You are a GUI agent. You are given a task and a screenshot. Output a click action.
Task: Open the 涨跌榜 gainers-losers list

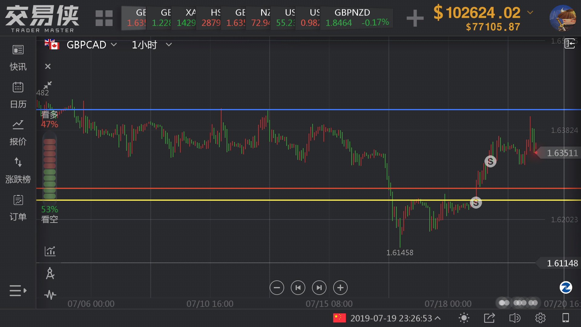click(18, 170)
